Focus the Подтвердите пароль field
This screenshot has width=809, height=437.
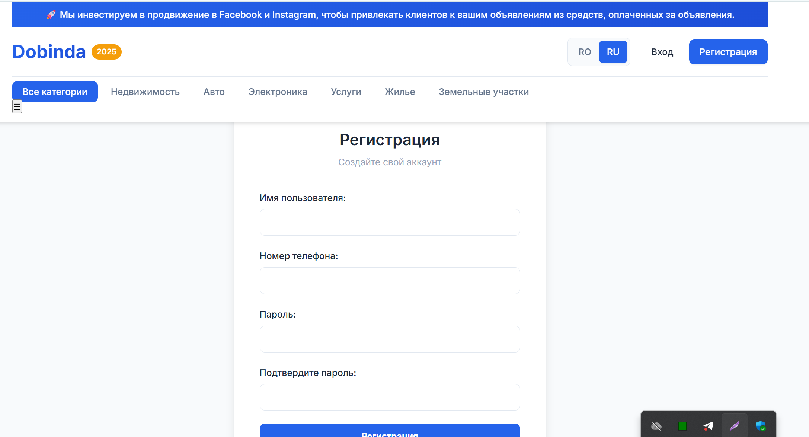(390, 397)
